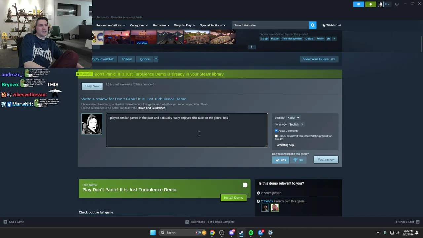
Task: Open the volume tray icon
Action: (397, 233)
